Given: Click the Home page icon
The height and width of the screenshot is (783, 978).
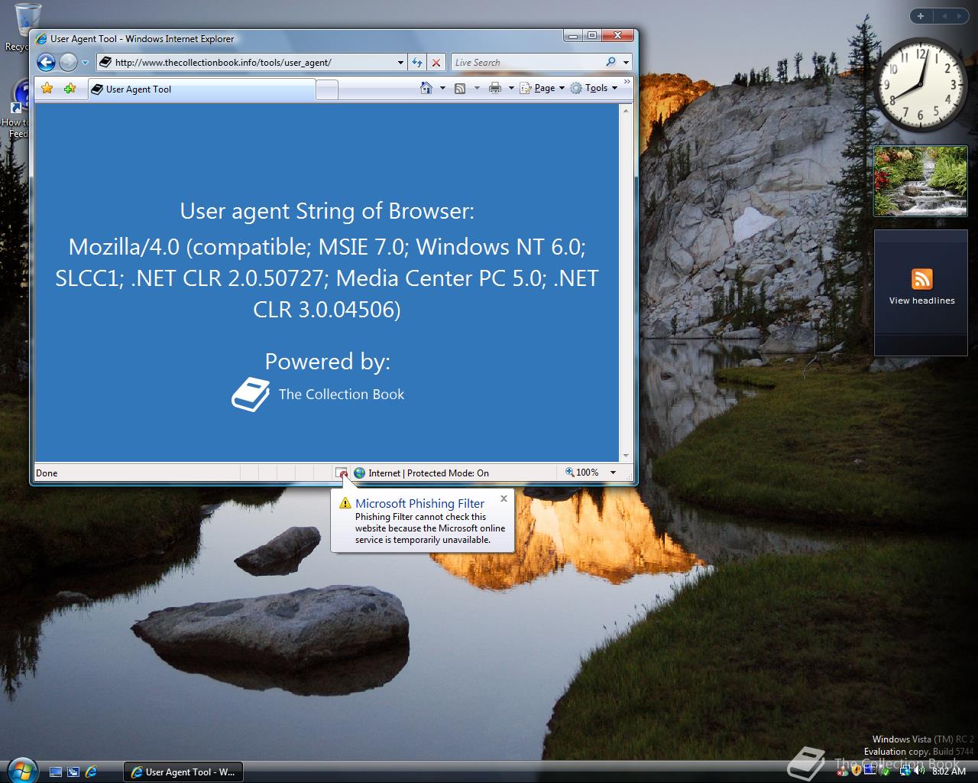Looking at the screenshot, I should point(426,88).
